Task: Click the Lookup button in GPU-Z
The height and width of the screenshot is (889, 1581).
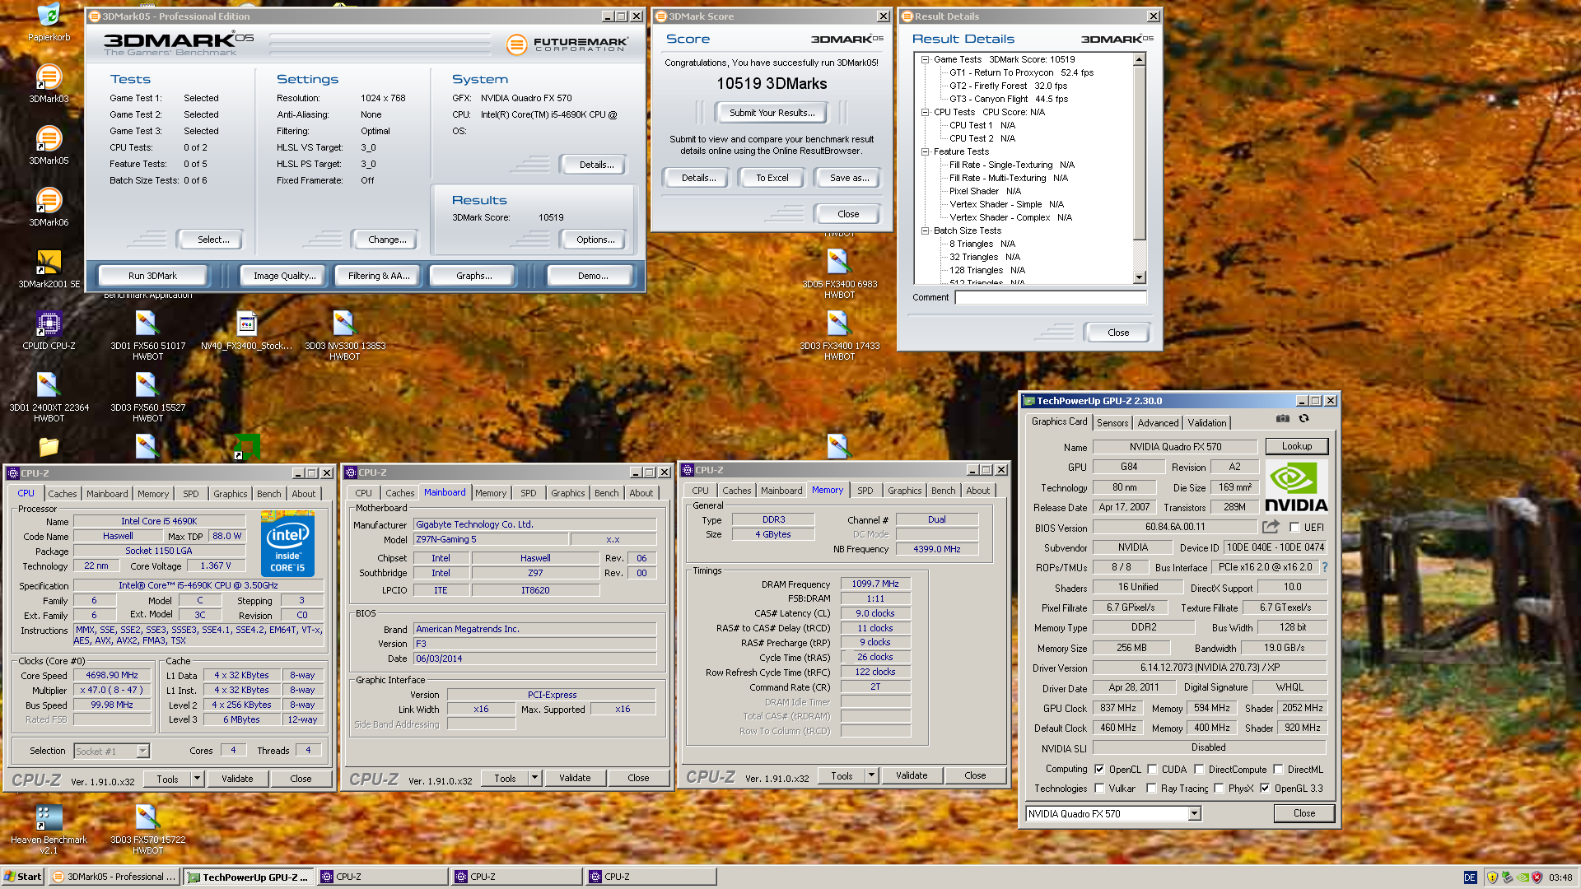Action: point(1297,446)
